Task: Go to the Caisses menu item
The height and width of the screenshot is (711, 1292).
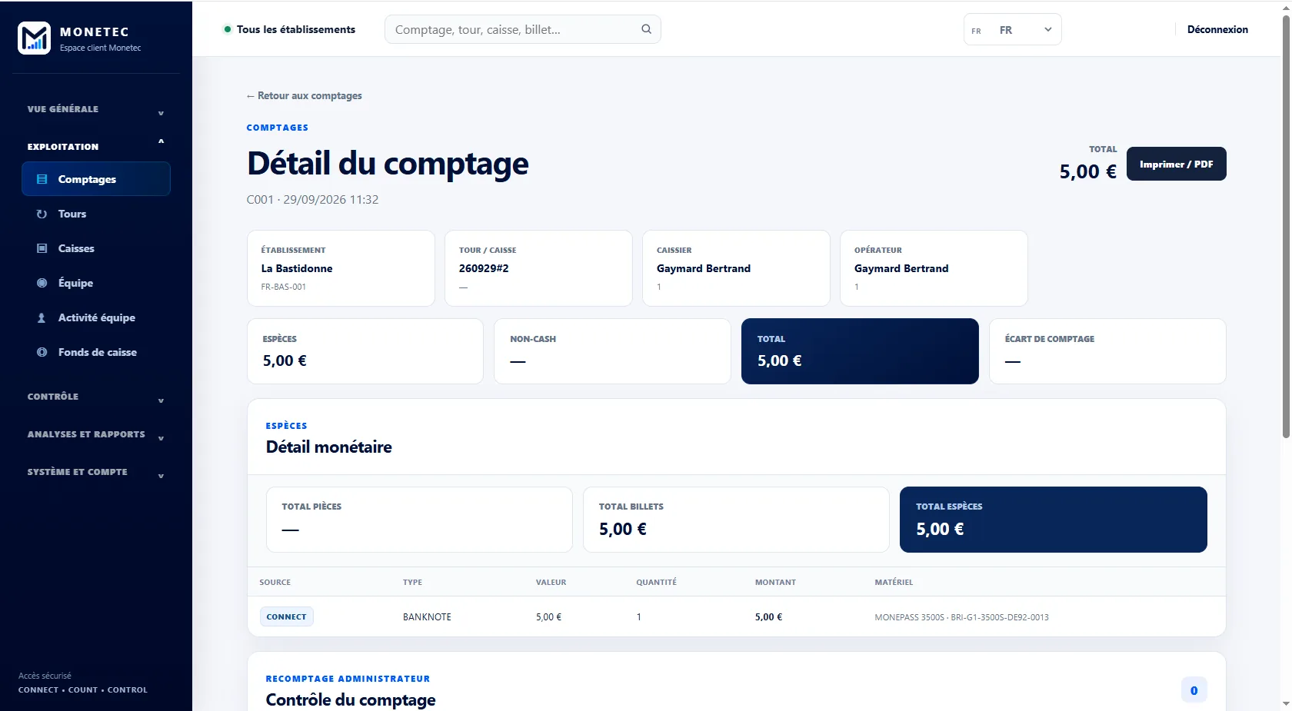Action: point(96,248)
